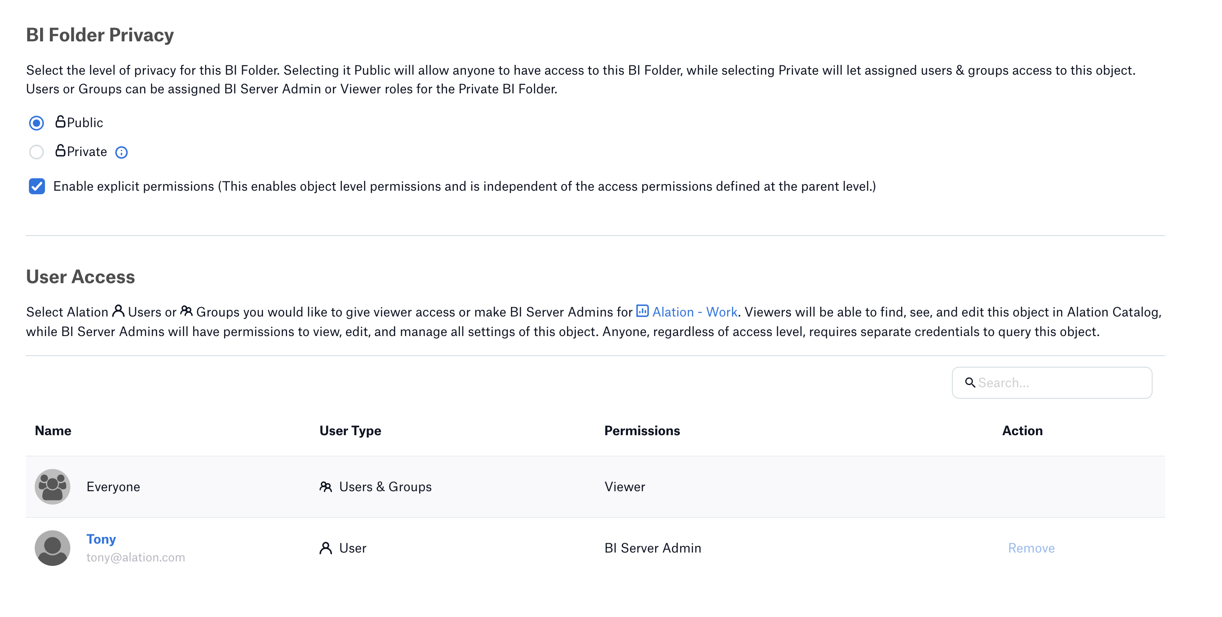Click Tony's user avatar

point(53,548)
